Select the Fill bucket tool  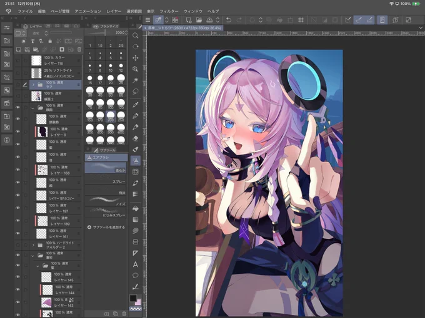tap(136, 208)
